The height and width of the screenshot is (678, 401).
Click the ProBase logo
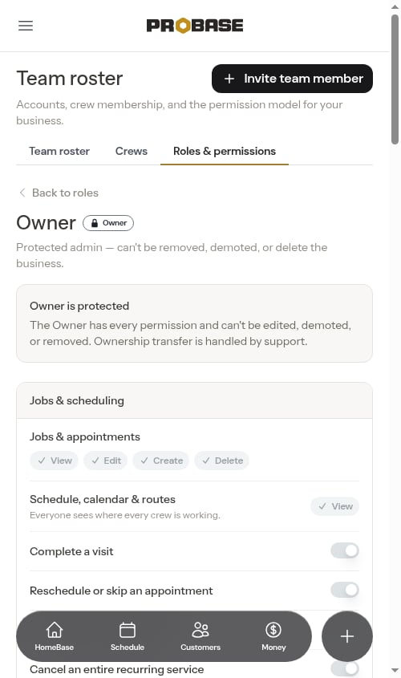coord(194,26)
